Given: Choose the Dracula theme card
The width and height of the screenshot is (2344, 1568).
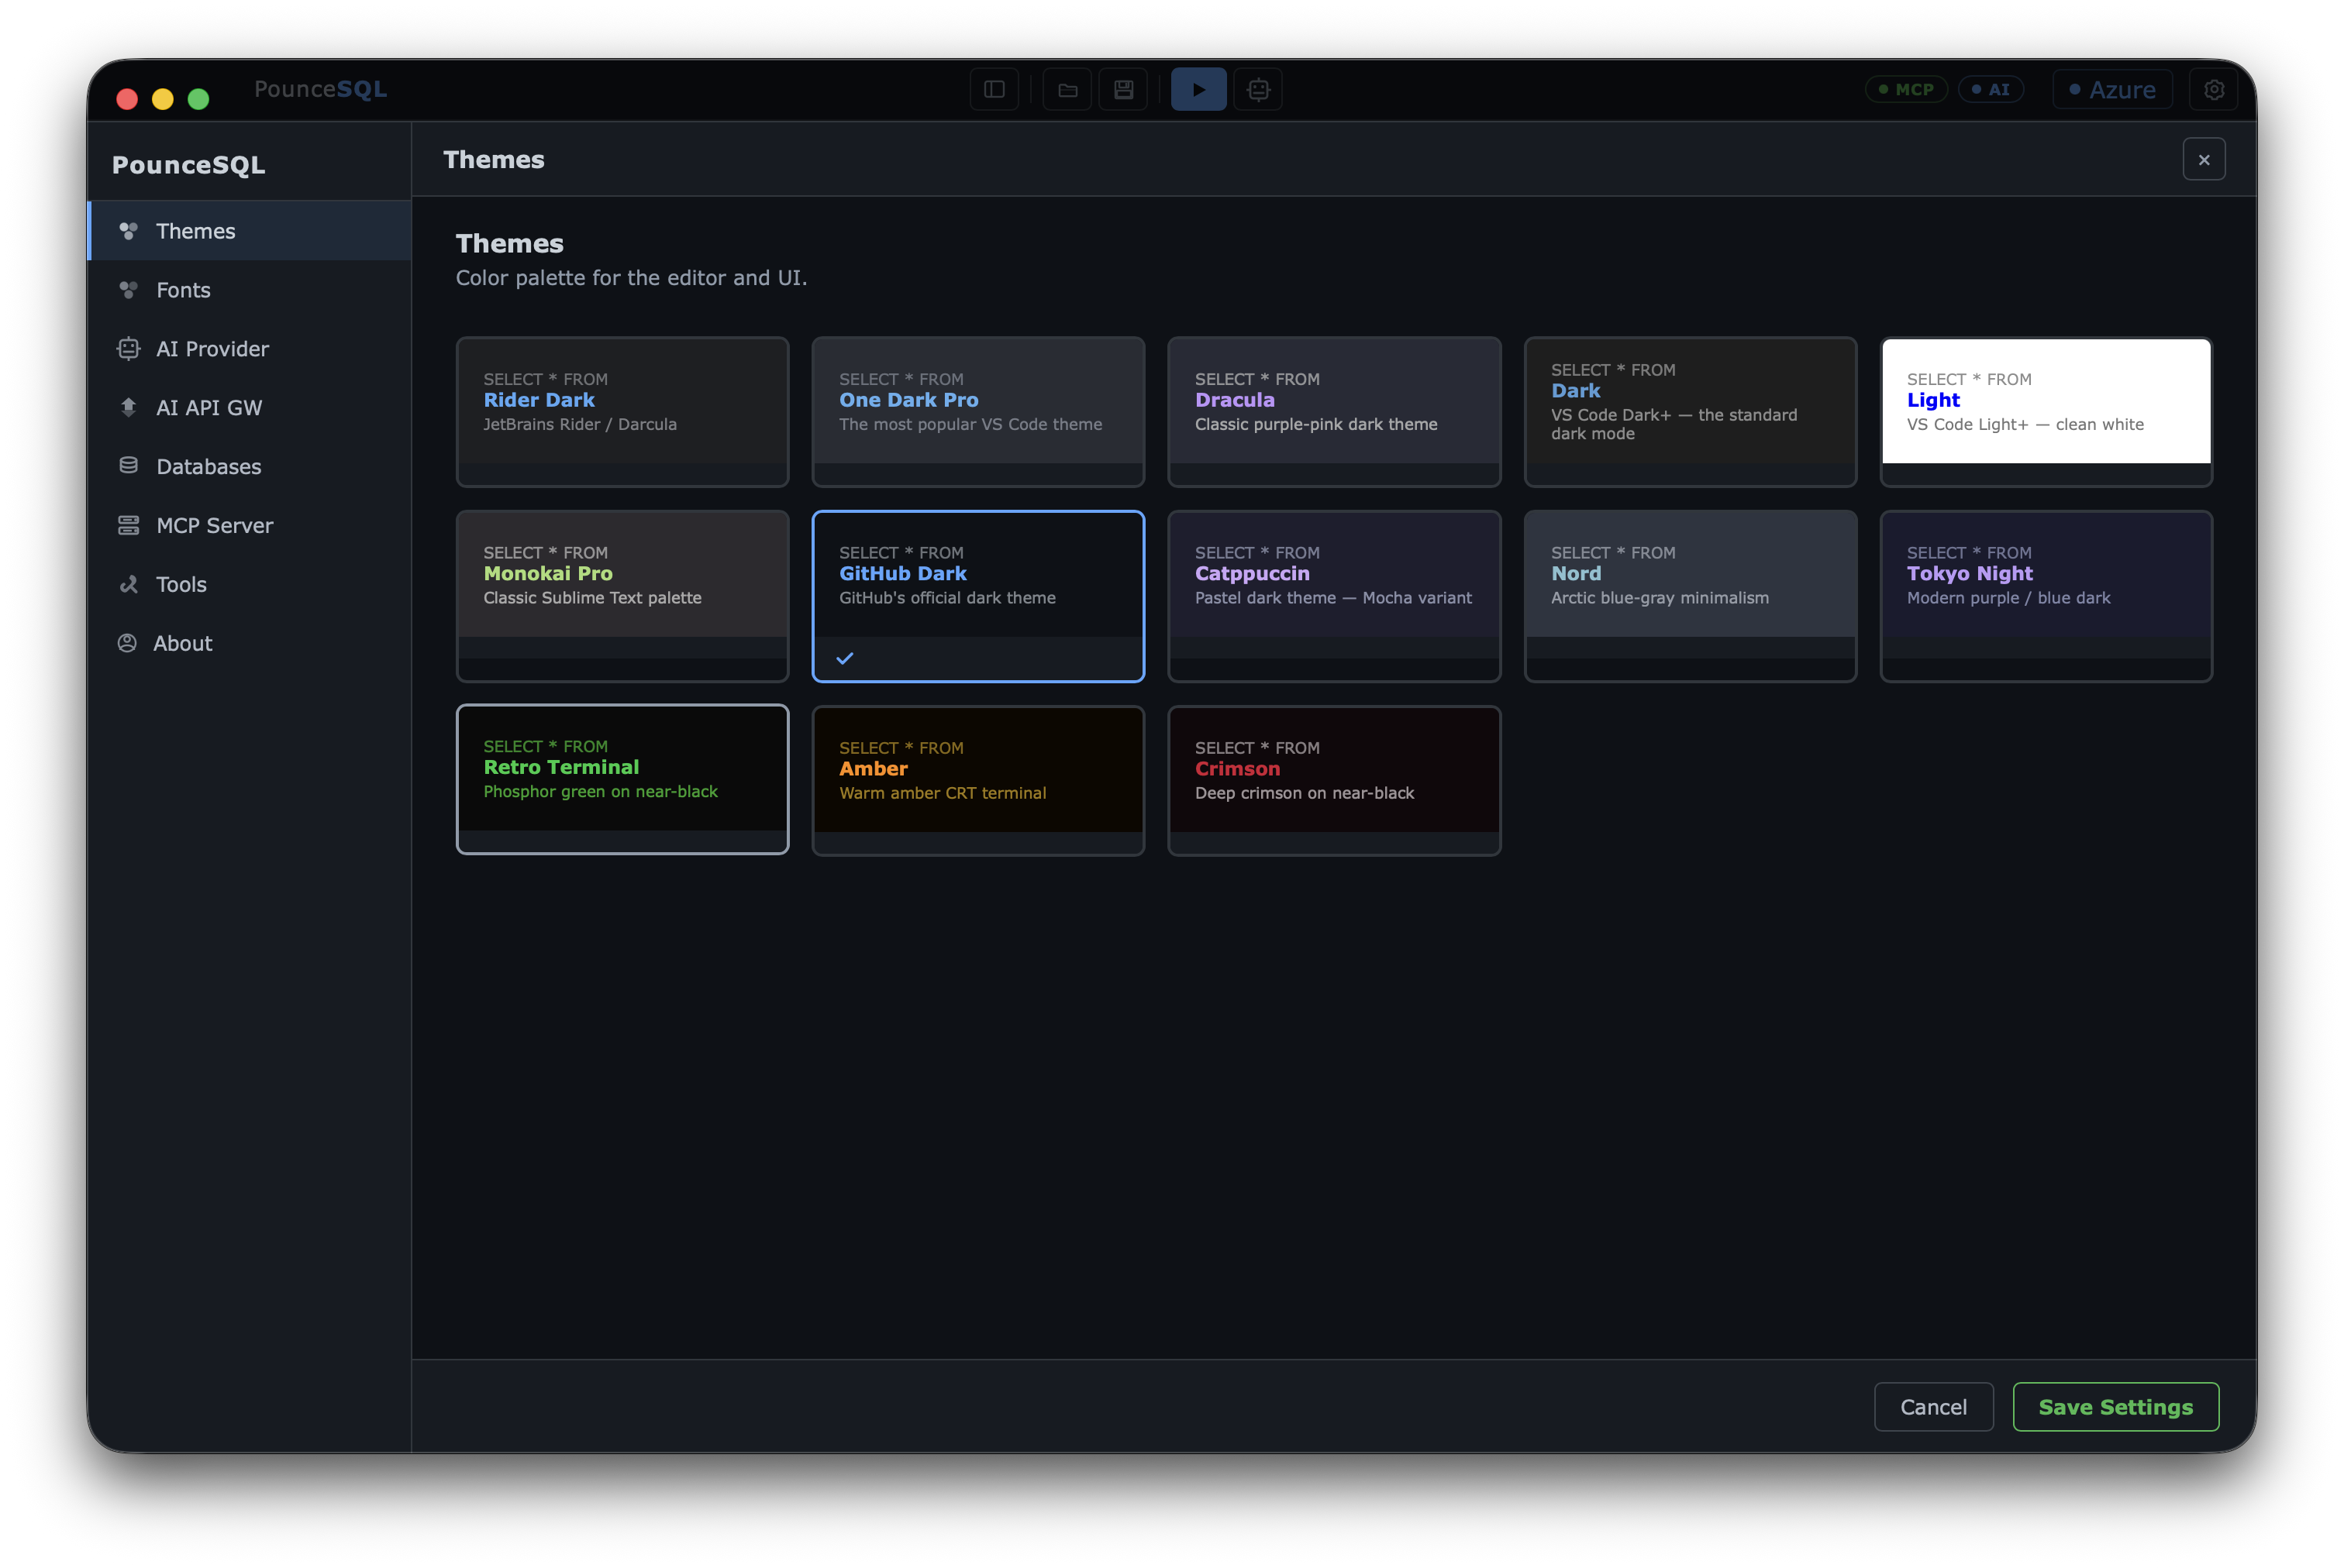Looking at the screenshot, I should pos(1333,412).
